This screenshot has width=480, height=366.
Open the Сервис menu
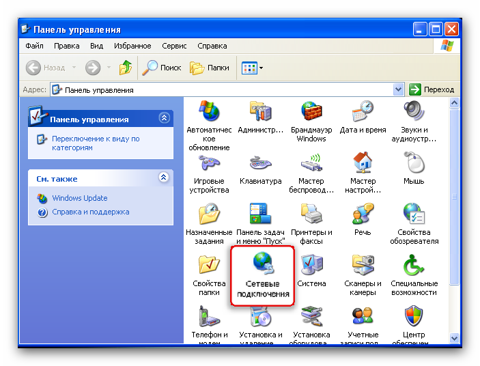[174, 46]
